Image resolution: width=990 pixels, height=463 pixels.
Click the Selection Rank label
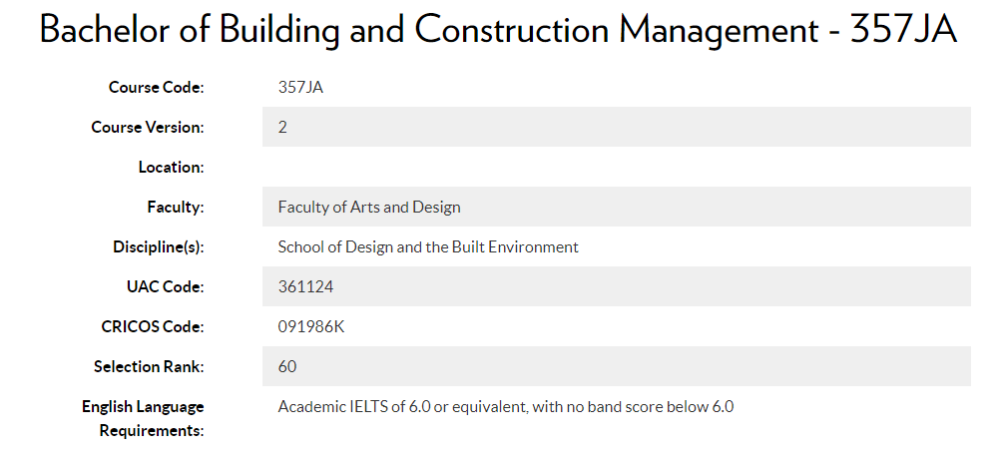coord(149,366)
